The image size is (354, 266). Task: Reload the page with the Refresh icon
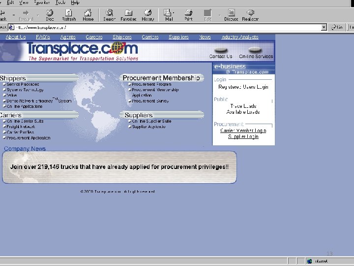tap(69, 15)
